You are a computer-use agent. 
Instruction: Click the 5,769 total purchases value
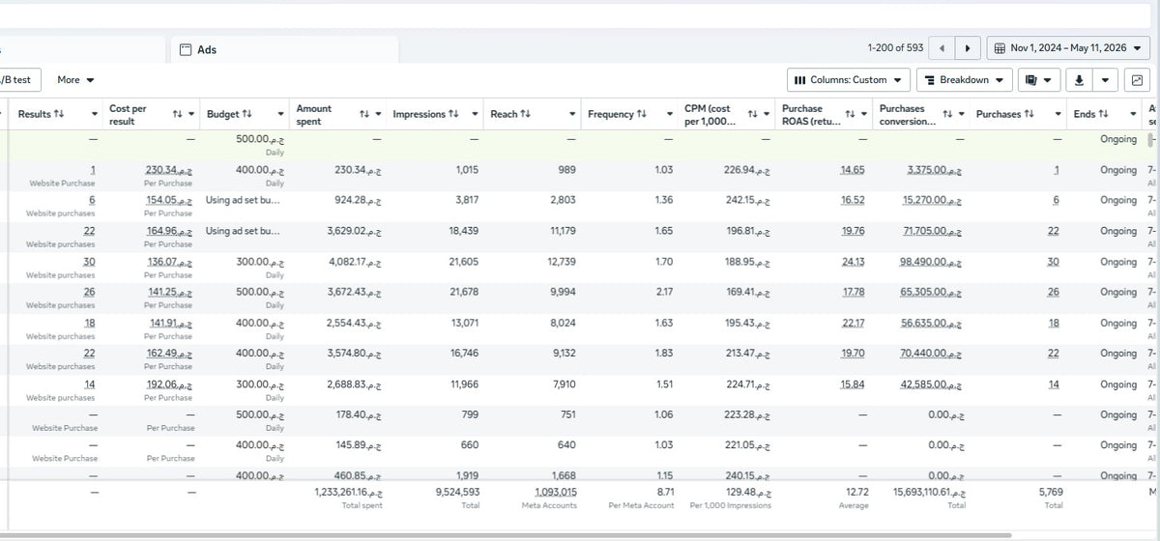[x=1050, y=492]
